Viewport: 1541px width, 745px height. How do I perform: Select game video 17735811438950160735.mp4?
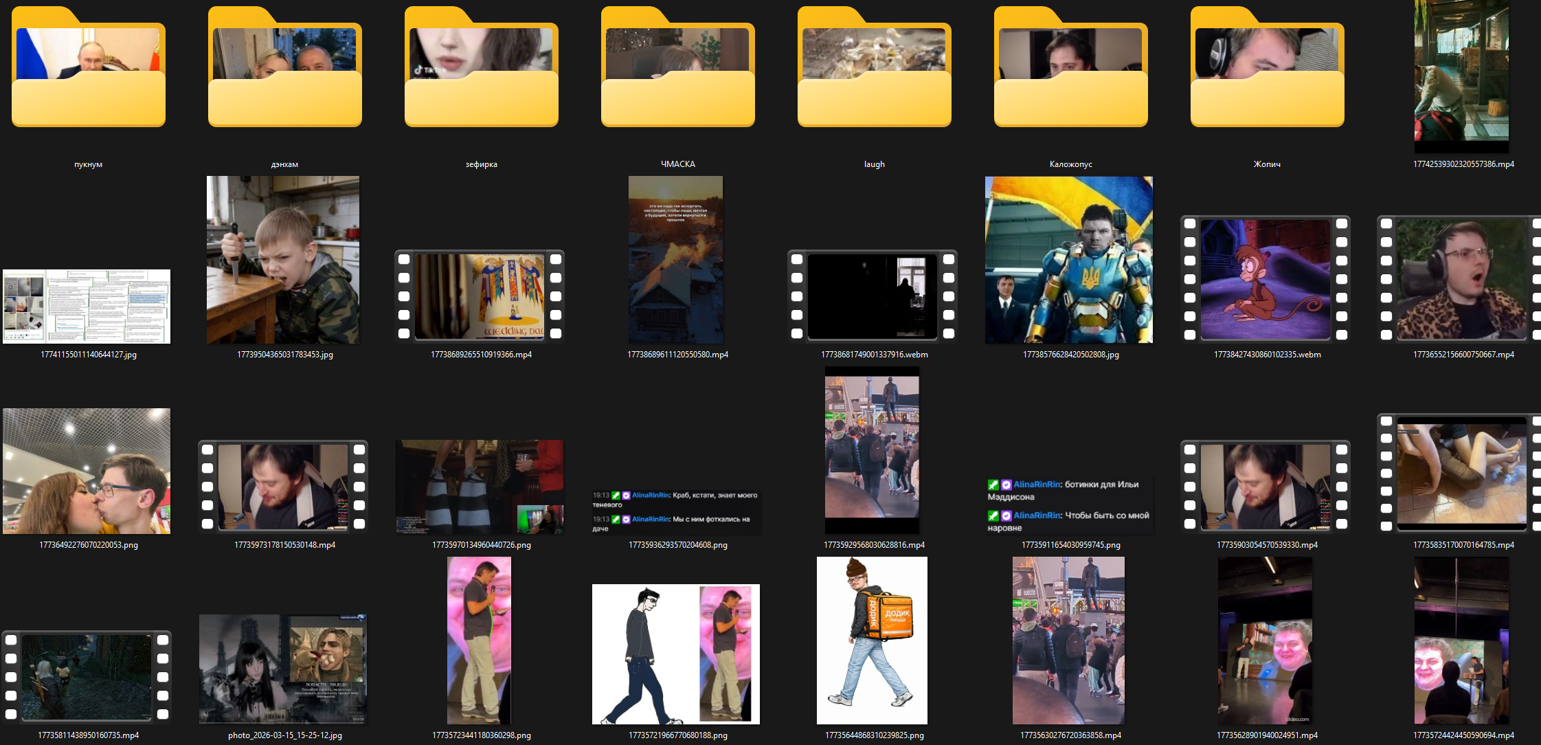coord(87,677)
